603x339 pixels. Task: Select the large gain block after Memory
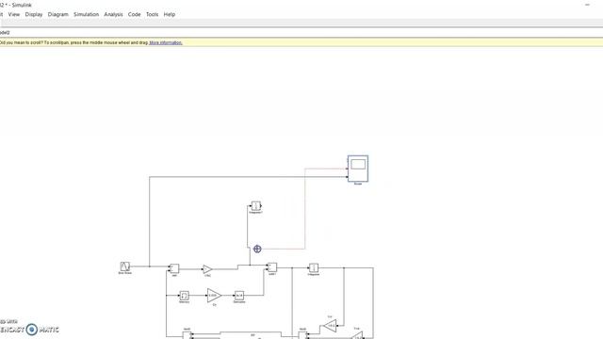tap(214, 296)
